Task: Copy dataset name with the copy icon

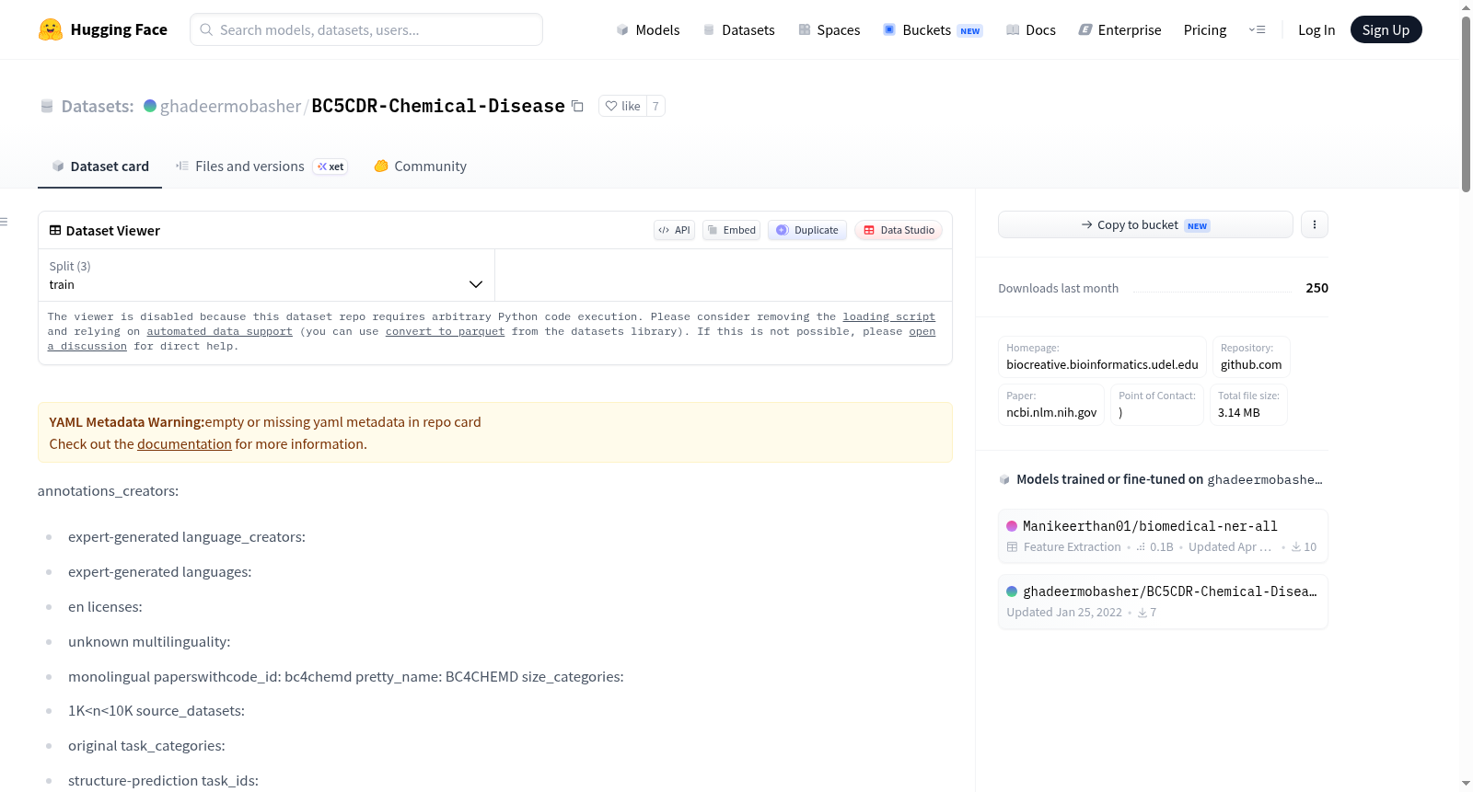Action: [x=577, y=106]
